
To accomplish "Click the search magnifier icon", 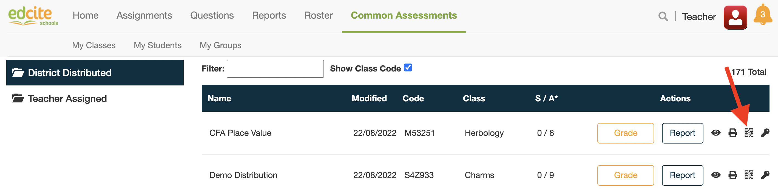I will tap(663, 16).
